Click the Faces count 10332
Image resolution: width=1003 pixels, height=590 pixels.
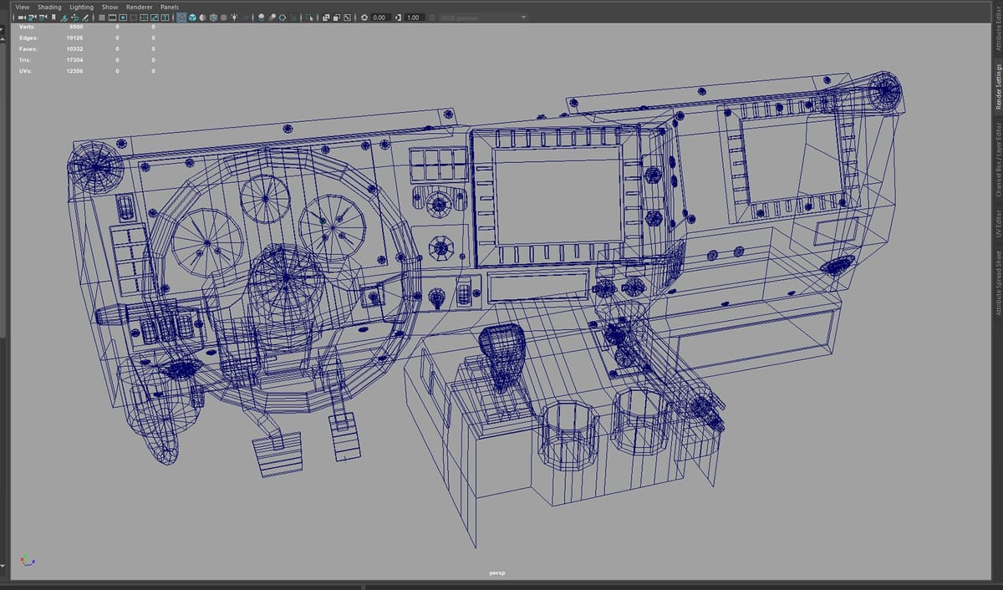tap(74, 48)
